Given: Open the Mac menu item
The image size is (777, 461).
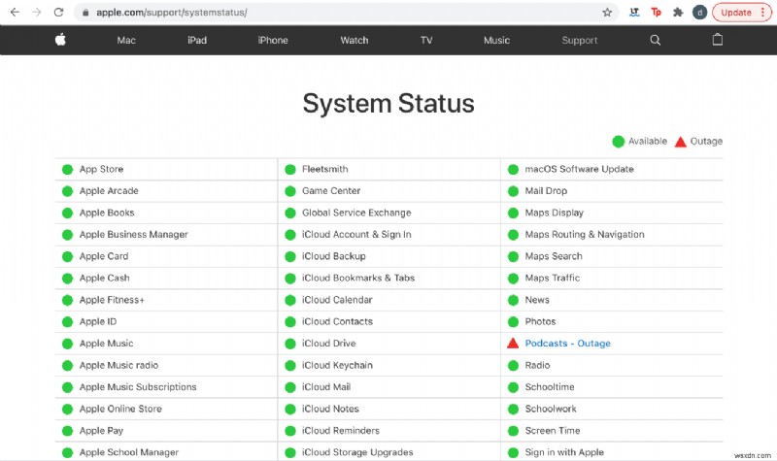Looking at the screenshot, I should coord(126,40).
